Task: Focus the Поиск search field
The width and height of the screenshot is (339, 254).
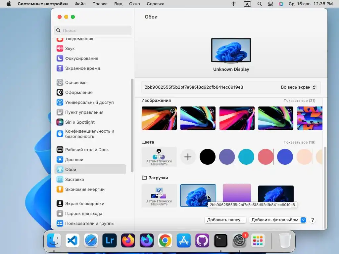Action: coord(93,30)
